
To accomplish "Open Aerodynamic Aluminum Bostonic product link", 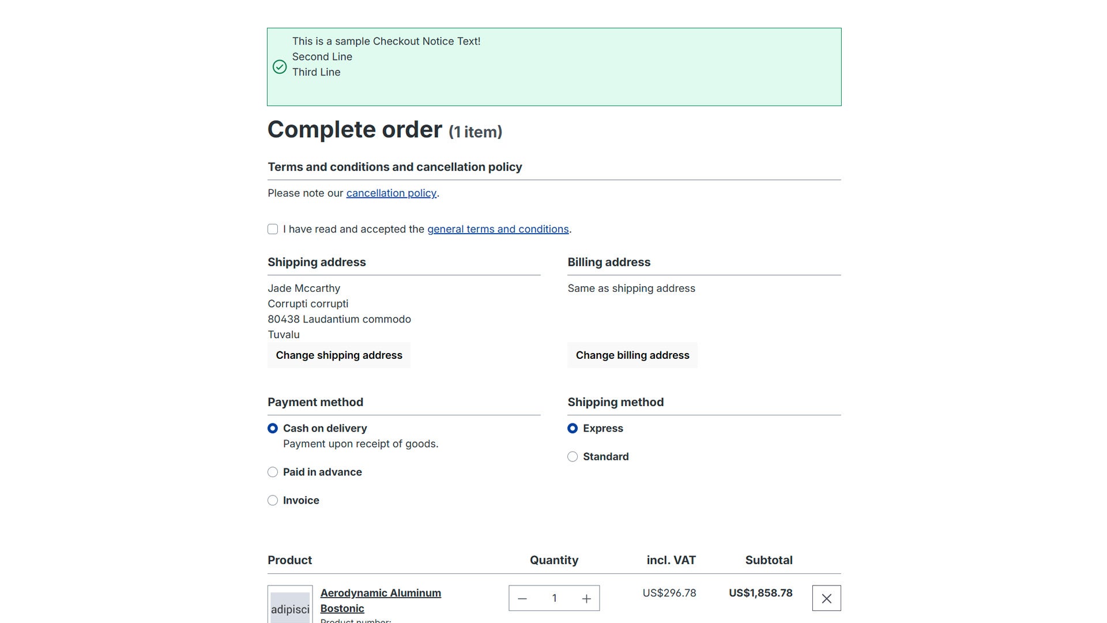I will pyautogui.click(x=381, y=601).
